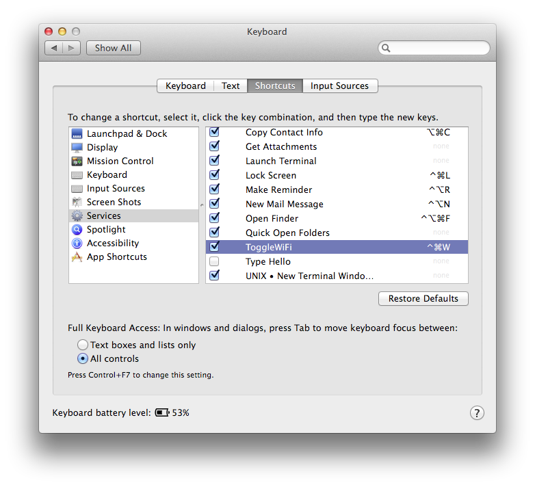Image resolution: width=535 pixels, height=487 pixels.
Task: Open help with the question mark button
Action: [477, 412]
